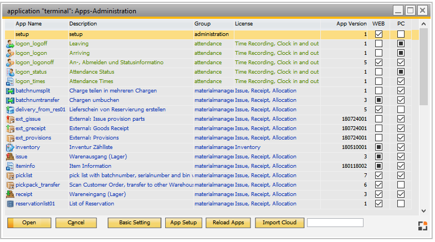Select the inventory app icon
This screenshot has height=242, width=435.
(9, 147)
